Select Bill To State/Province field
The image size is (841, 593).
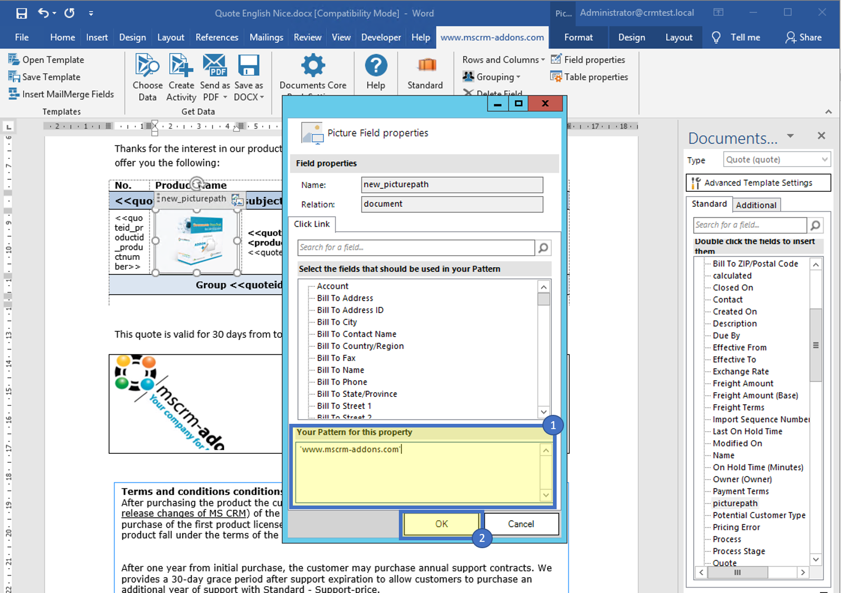[357, 394]
